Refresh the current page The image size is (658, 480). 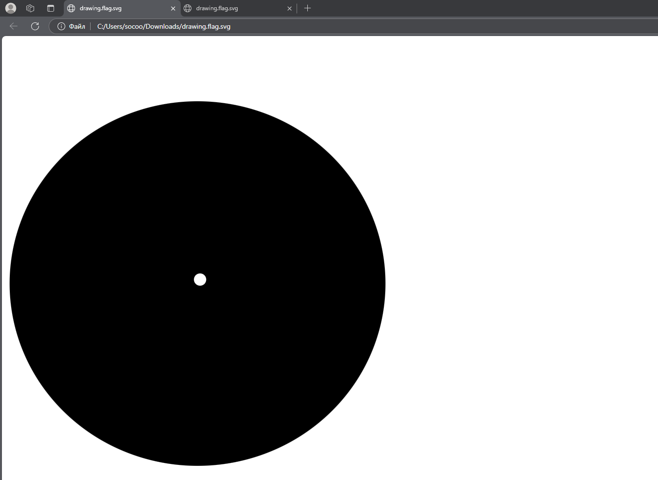click(35, 26)
